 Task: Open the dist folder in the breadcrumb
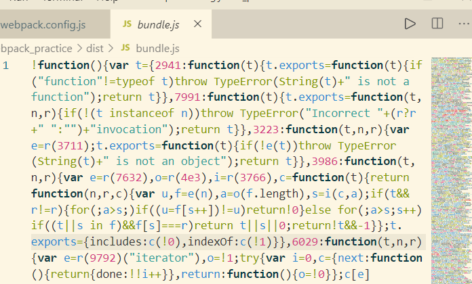[x=95, y=48]
